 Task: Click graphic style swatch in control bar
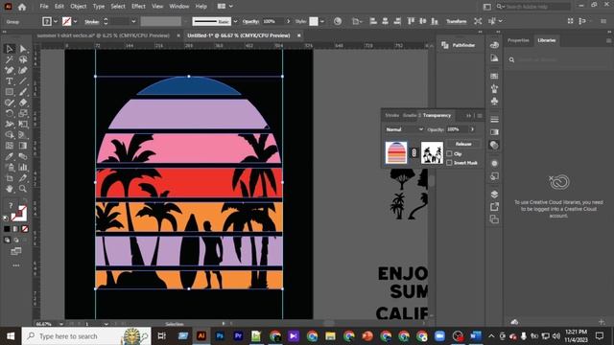pyautogui.click(x=314, y=21)
